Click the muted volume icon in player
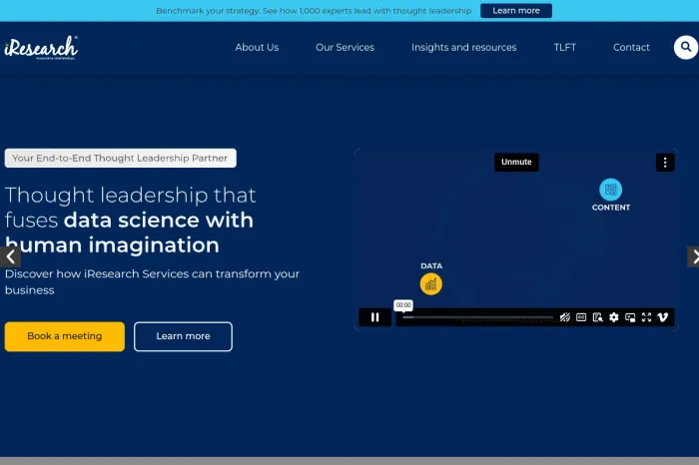This screenshot has width=699, height=465. (565, 317)
